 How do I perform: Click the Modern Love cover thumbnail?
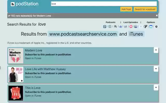[16, 56]
